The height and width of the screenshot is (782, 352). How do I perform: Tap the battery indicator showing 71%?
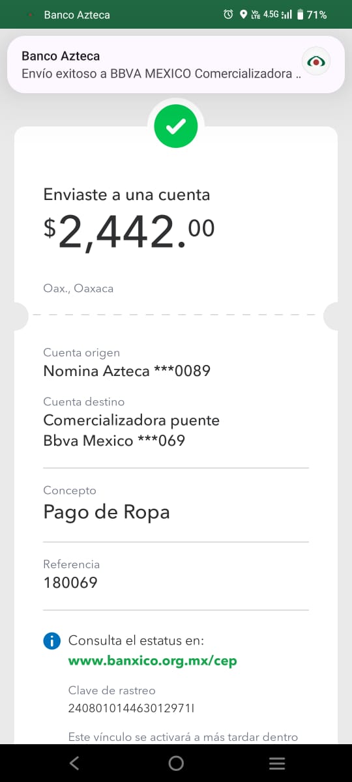point(312,14)
